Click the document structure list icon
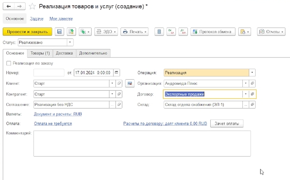This screenshot has width=290, height=180. click(x=159, y=32)
